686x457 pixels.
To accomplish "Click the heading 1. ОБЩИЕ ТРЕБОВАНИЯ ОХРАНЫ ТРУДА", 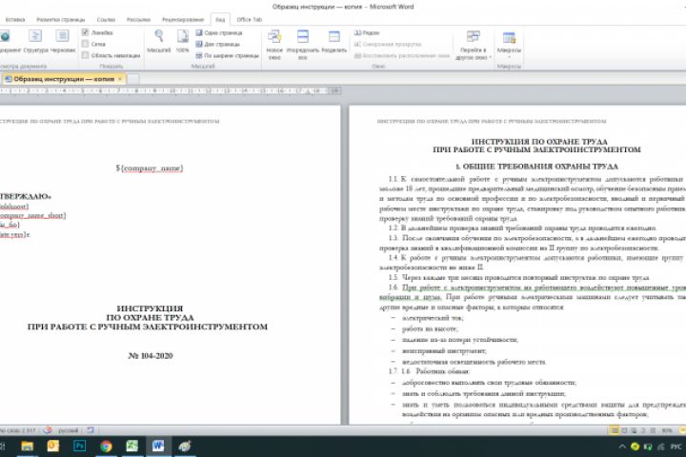I will point(536,167).
